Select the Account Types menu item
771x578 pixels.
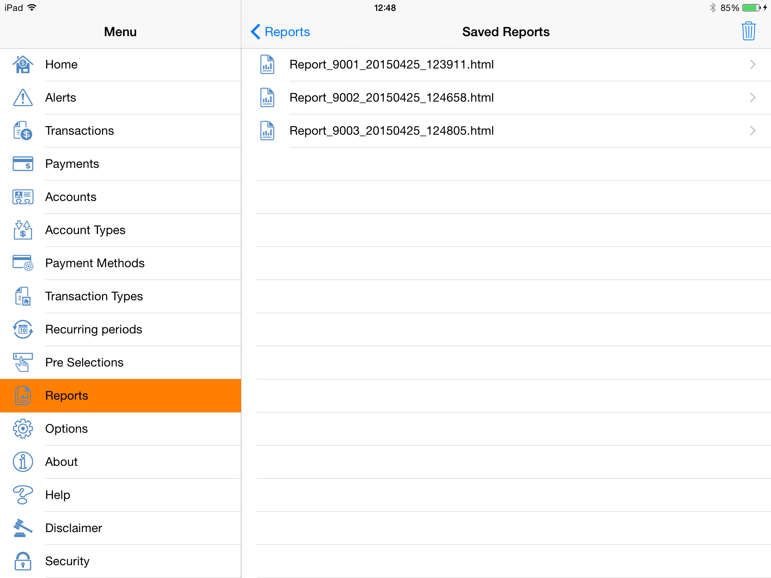click(x=85, y=230)
